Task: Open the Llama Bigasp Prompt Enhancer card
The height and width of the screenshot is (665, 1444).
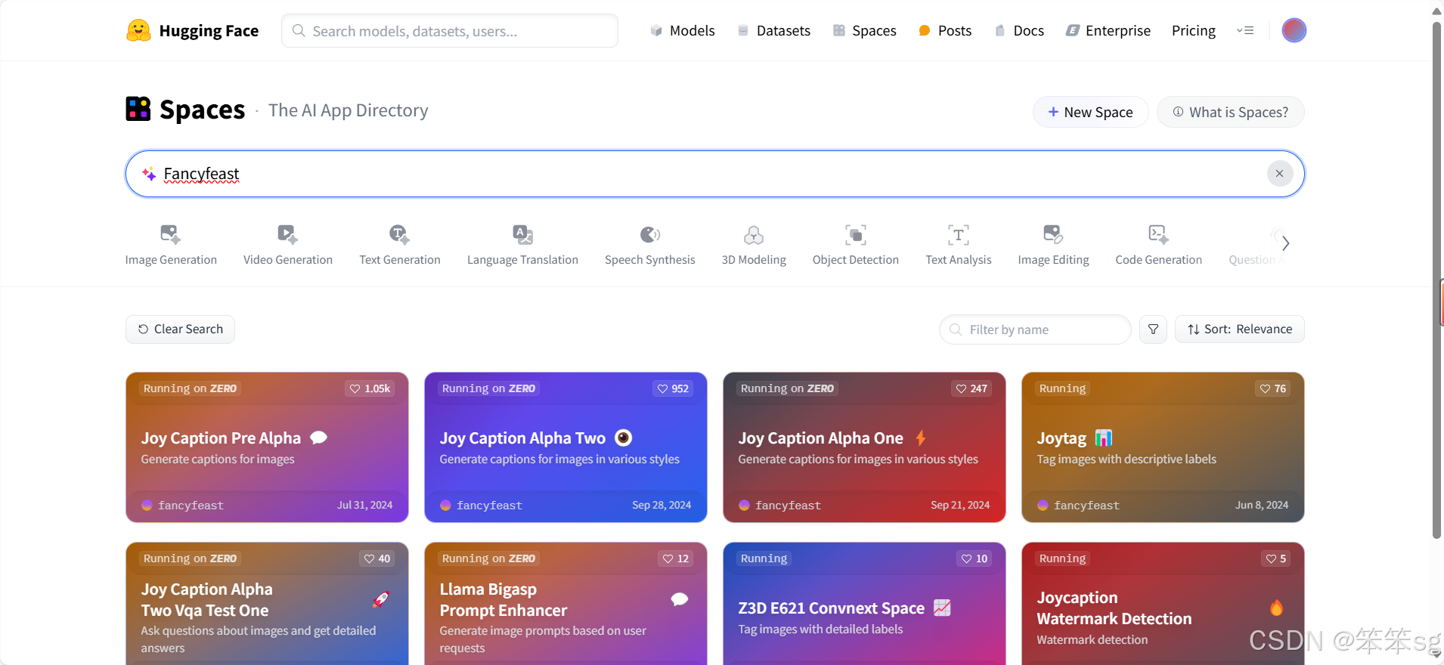Action: [x=566, y=603]
